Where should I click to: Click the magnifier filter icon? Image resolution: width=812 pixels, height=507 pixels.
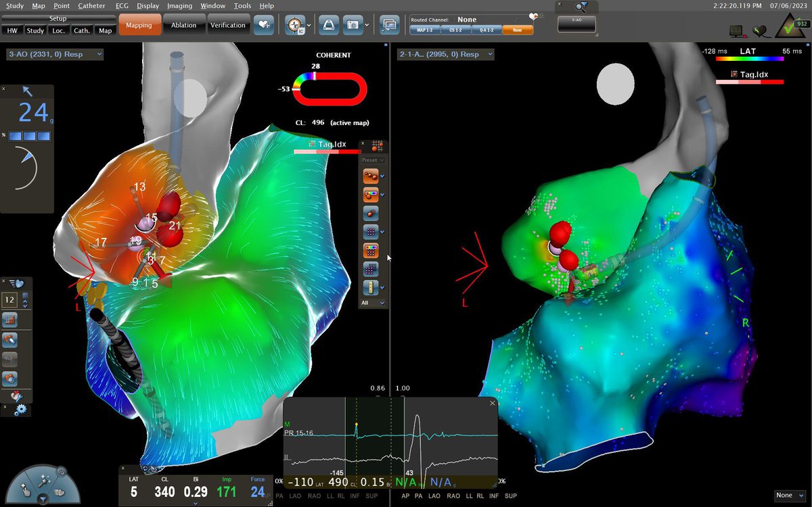(x=581, y=6)
